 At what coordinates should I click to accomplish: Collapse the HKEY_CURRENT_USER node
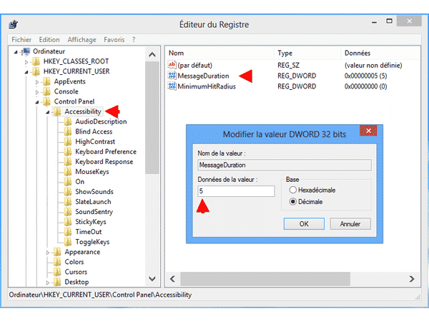26,72
